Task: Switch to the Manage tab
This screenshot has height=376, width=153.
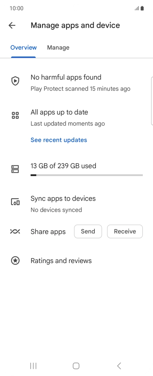Action: [58, 47]
